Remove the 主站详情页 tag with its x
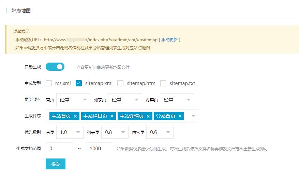This screenshot has width=299, height=184. click(x=148, y=116)
